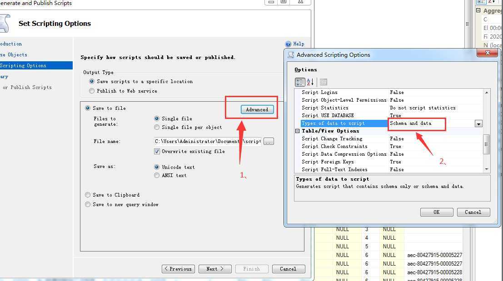Viewport: 503px width, 281px height.
Task: Click the Property Pages icon in Options toolbar
Action: [323, 82]
